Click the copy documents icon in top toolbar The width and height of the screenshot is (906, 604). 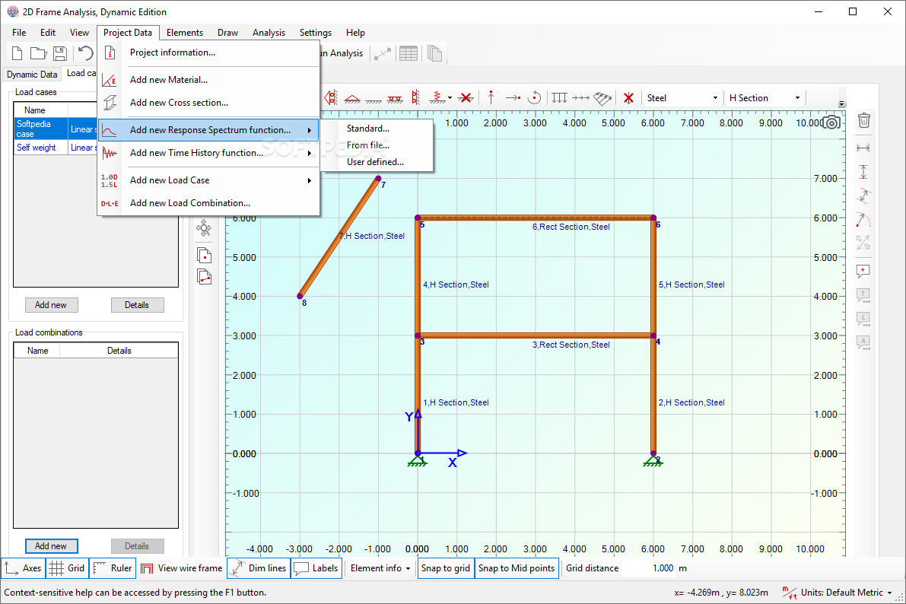click(x=434, y=53)
